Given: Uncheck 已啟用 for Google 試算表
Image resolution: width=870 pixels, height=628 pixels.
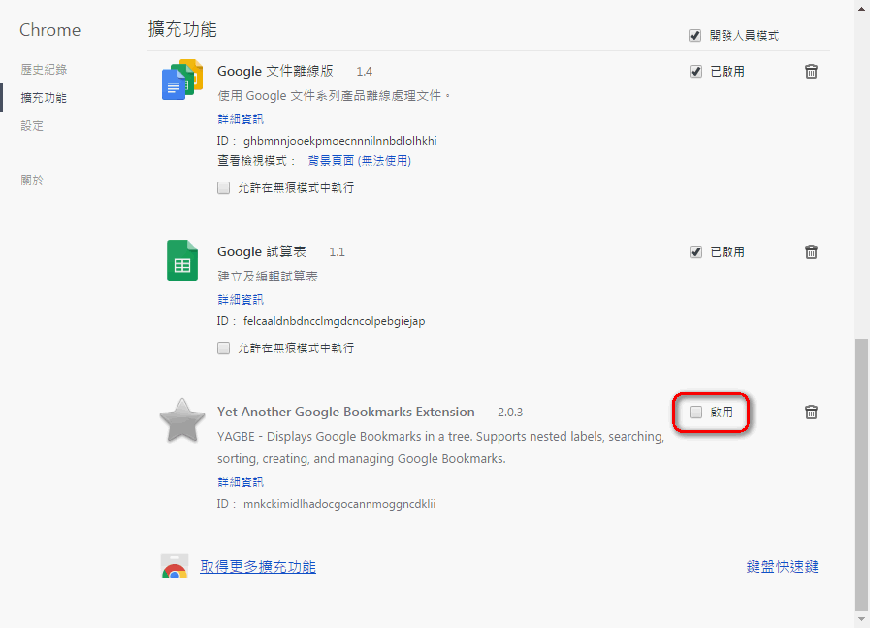Looking at the screenshot, I should click(x=695, y=252).
